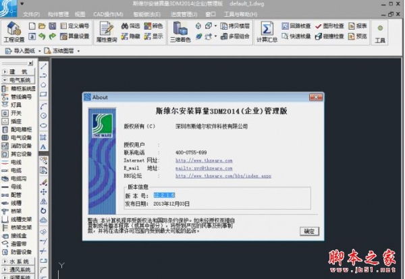
Task: Select 桥架 component
Action: [x=12, y=211]
